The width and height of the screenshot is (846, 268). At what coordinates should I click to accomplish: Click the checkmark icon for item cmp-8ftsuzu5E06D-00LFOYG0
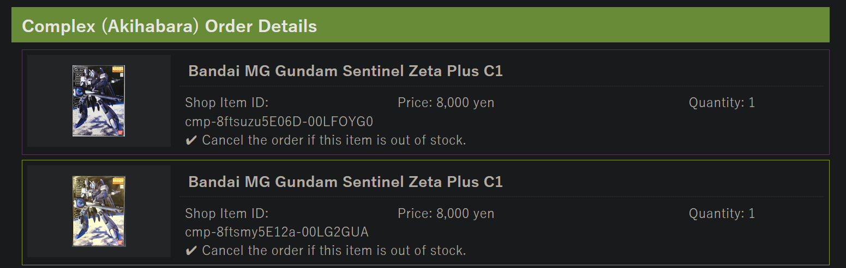tap(191, 141)
